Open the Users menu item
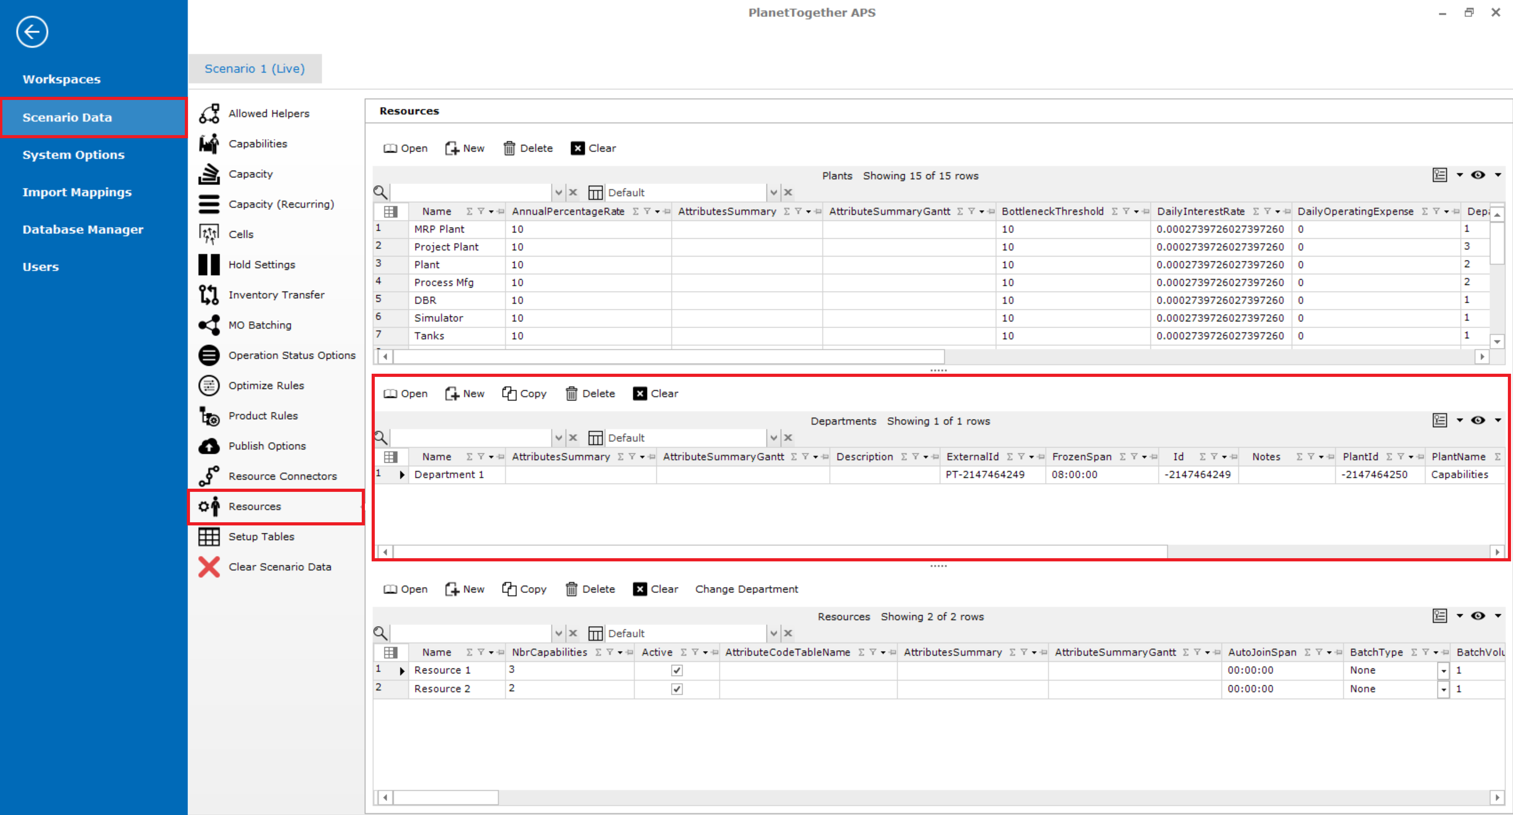Viewport: 1513px width, 815px height. pyautogui.click(x=41, y=267)
